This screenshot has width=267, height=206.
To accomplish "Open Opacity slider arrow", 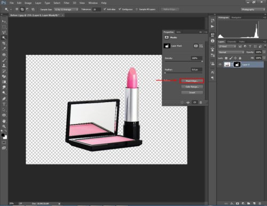I will pos(264,52).
